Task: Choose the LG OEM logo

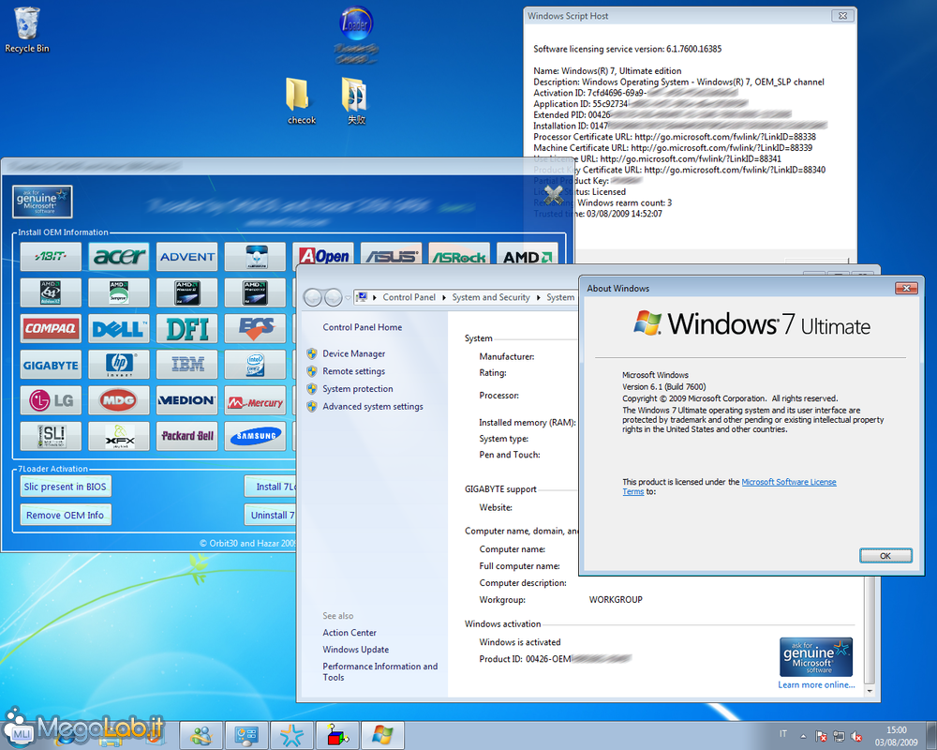Action: point(51,400)
